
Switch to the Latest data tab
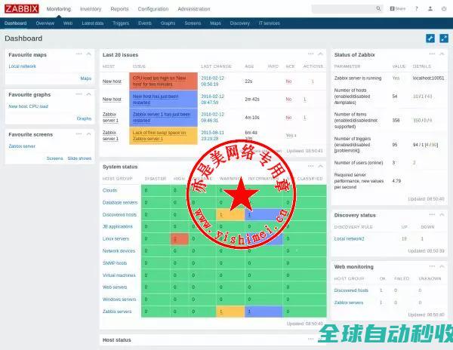[93, 23]
